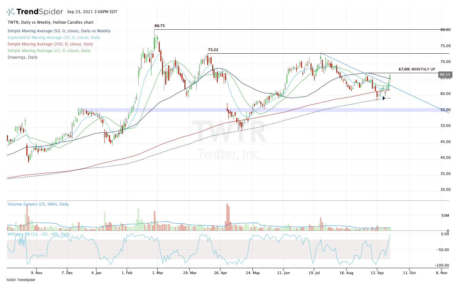The height and width of the screenshot is (283, 459).
Task: Select the SMA 21 Daily legend entry
Action: point(49,51)
